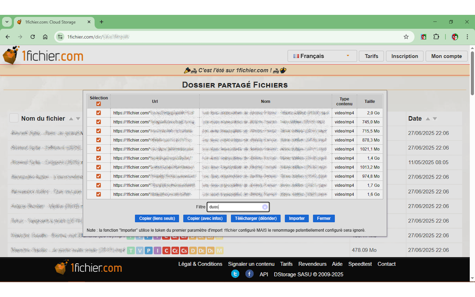Uncheck the 745,0 Mo file row checkbox
Screen dimensions: 475x297
pyautogui.click(x=99, y=122)
